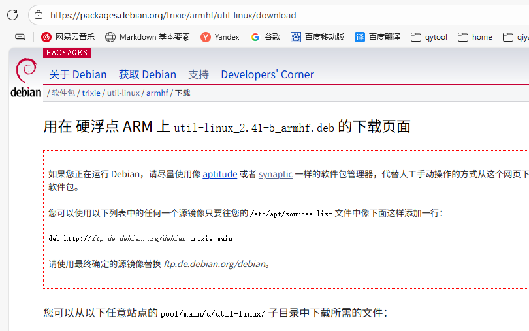Open the 百度翻译 bookmark
529x331 pixels.
(x=377, y=37)
